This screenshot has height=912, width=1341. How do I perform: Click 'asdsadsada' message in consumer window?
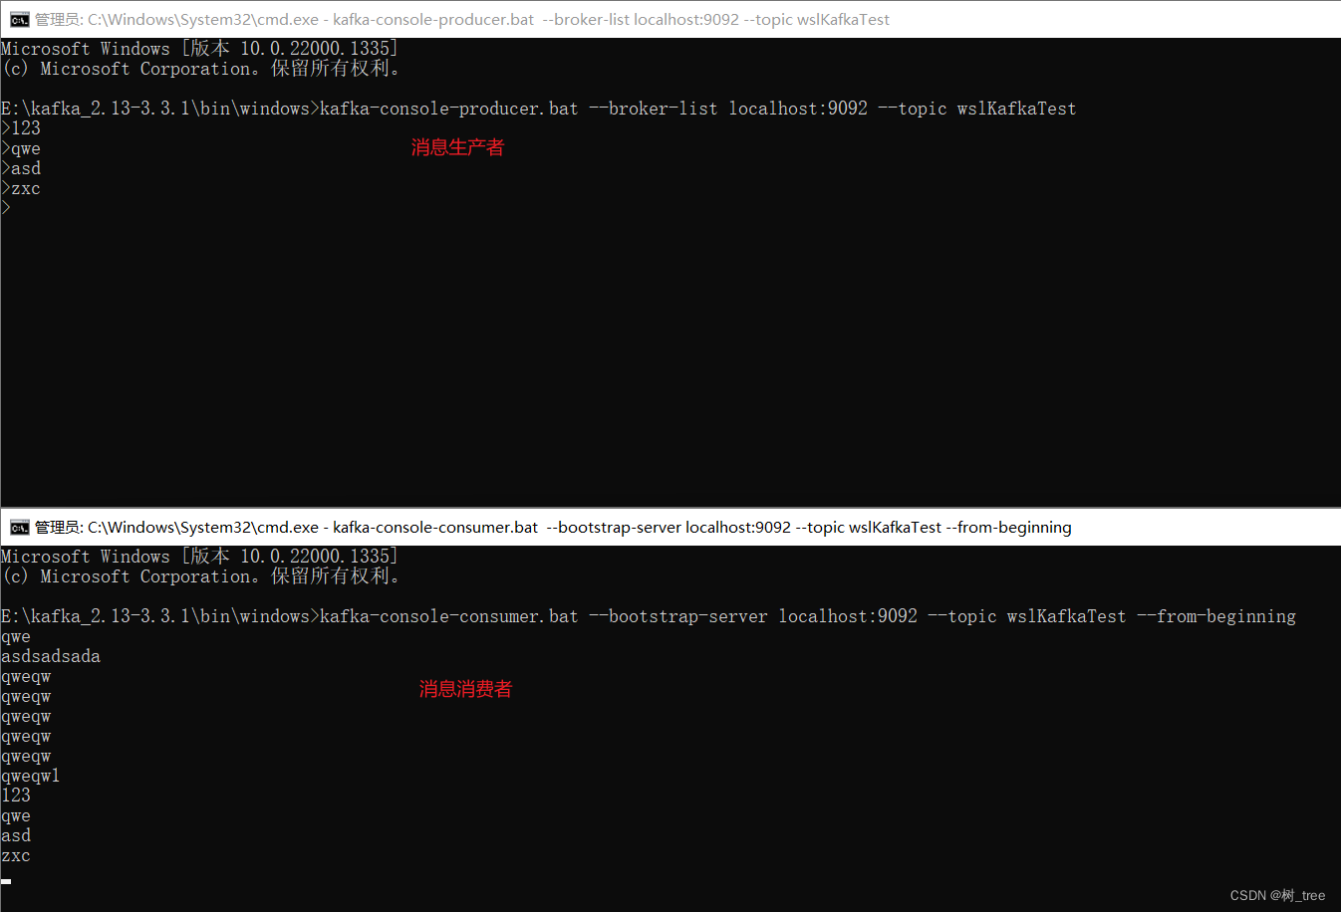pyautogui.click(x=51, y=656)
